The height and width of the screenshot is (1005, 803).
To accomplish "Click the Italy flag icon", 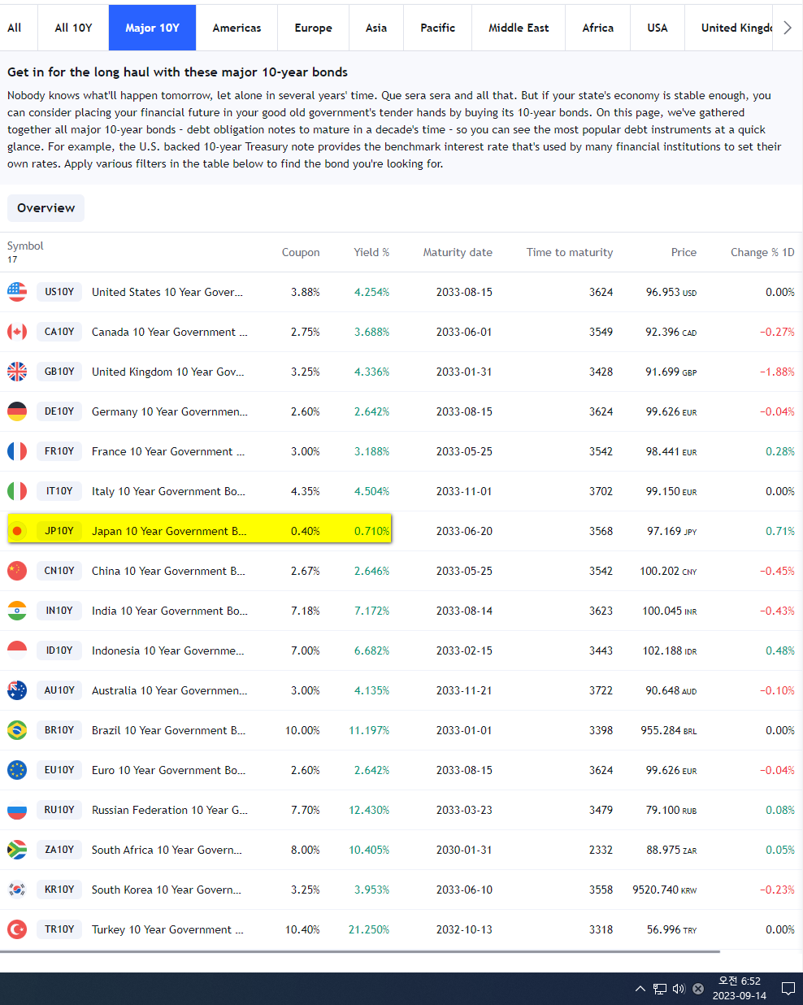I will pyautogui.click(x=17, y=491).
